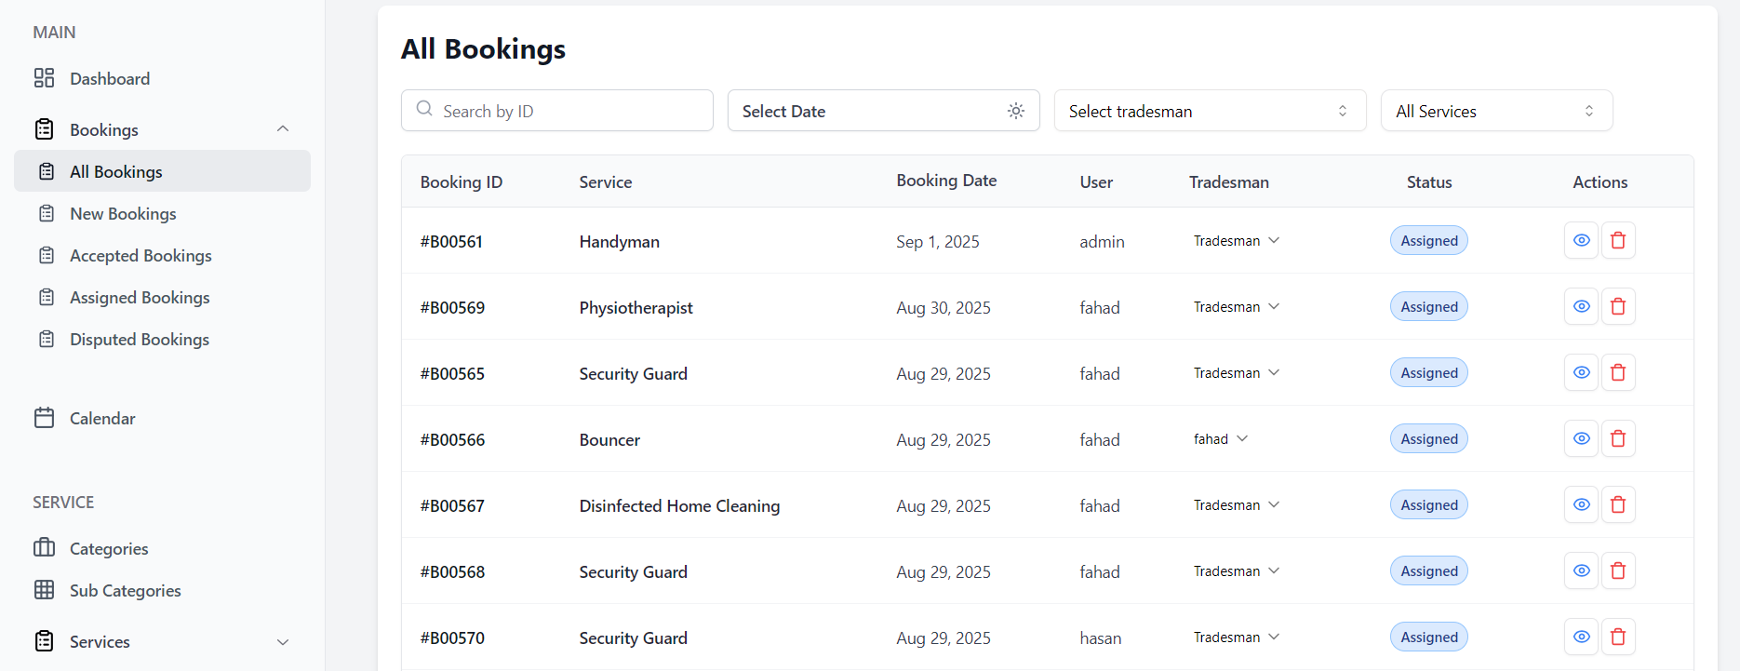The height and width of the screenshot is (671, 1740).
Task: Delete booking #B00561 with trash icon
Action: click(x=1618, y=240)
